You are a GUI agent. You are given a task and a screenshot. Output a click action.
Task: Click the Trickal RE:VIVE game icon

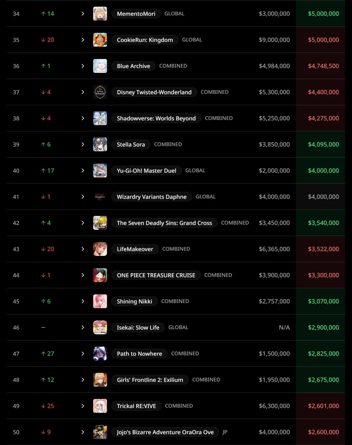point(100,406)
